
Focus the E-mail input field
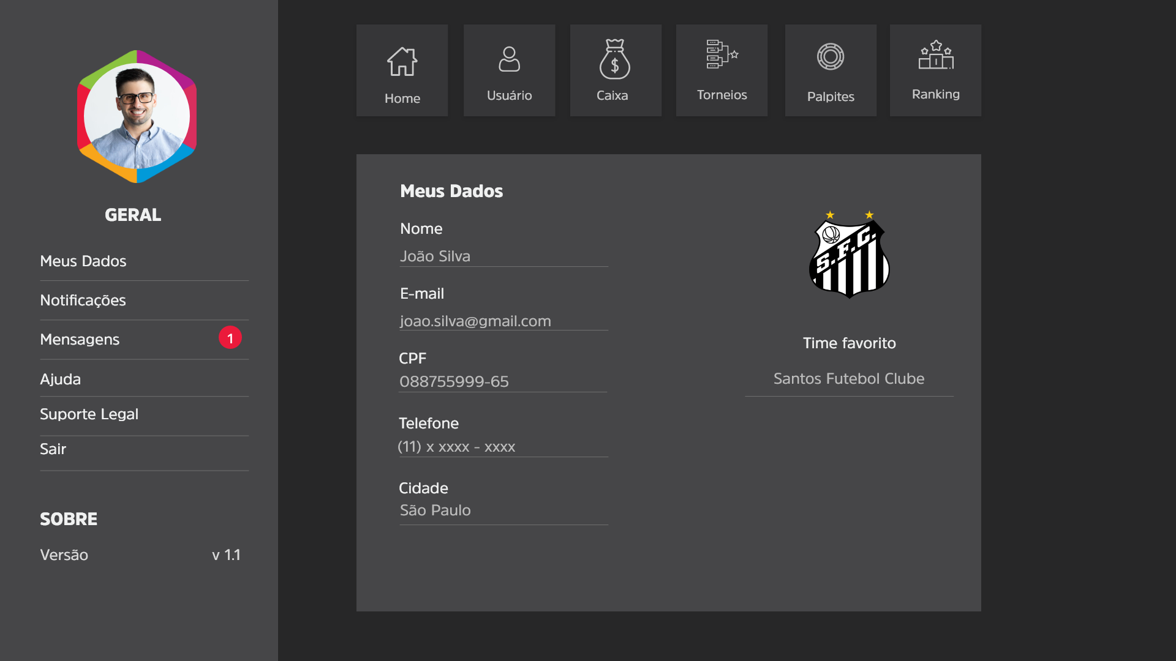[x=502, y=321]
